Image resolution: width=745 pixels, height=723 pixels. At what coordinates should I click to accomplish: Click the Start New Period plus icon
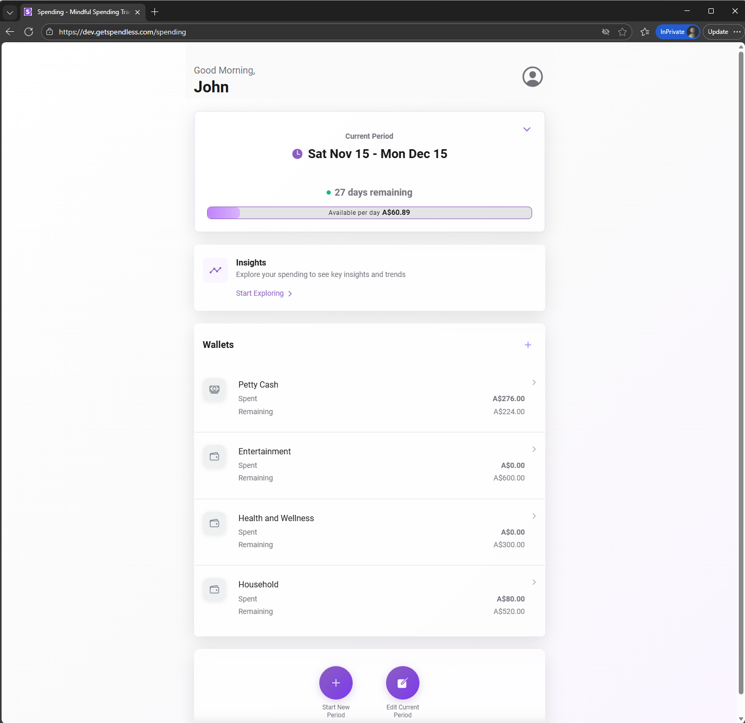pos(335,682)
